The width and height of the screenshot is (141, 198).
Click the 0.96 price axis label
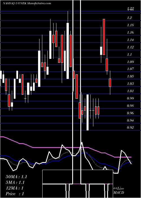coord(130,113)
